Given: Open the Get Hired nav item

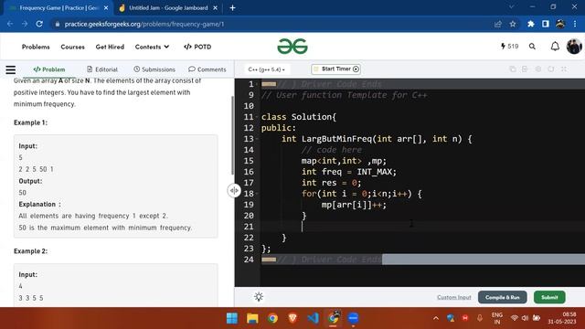Looking at the screenshot, I should pyautogui.click(x=110, y=47).
